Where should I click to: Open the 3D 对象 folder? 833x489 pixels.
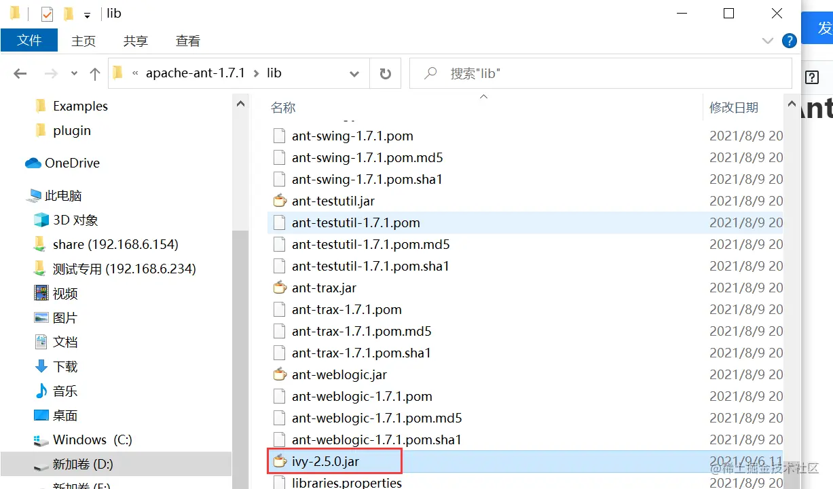pyautogui.click(x=75, y=220)
